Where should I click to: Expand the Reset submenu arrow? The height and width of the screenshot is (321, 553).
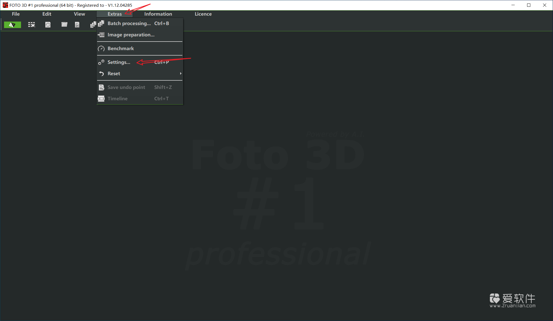click(180, 74)
